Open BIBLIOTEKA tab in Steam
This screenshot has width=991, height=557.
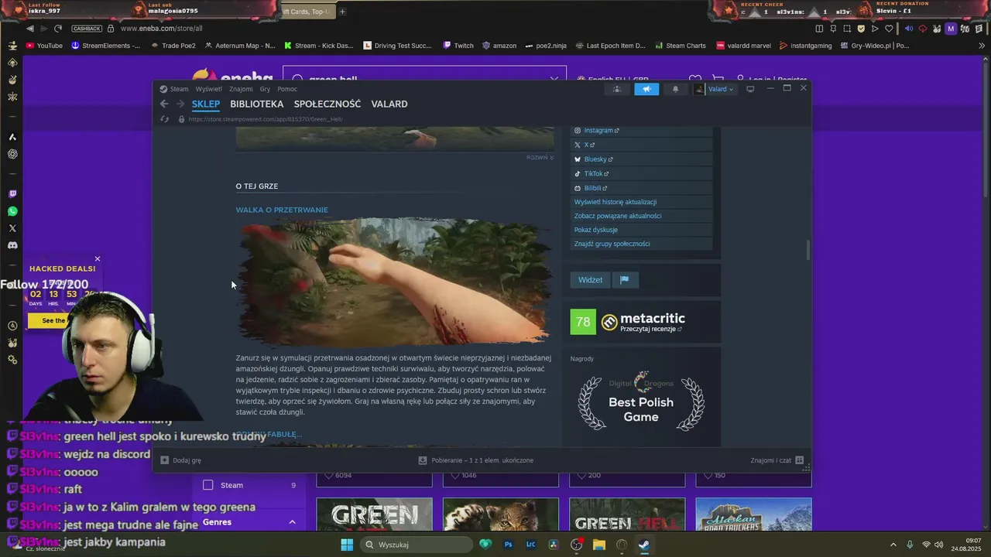click(257, 104)
